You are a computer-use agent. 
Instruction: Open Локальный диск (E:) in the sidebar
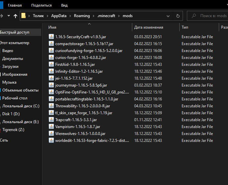click(x=20, y=122)
